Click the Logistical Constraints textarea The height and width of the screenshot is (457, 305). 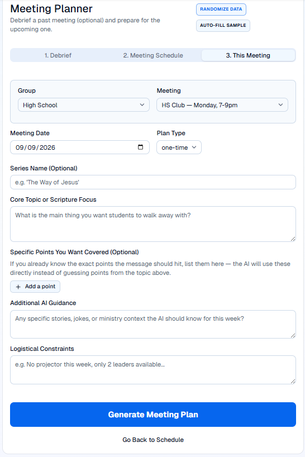pyautogui.click(x=153, y=370)
